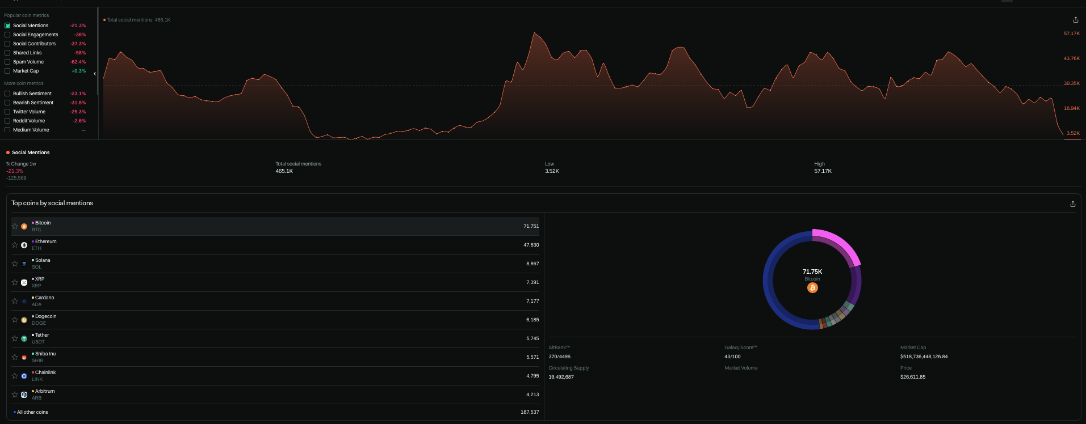Click the Arbitrum coin logo
The image size is (1086, 424).
coord(24,395)
